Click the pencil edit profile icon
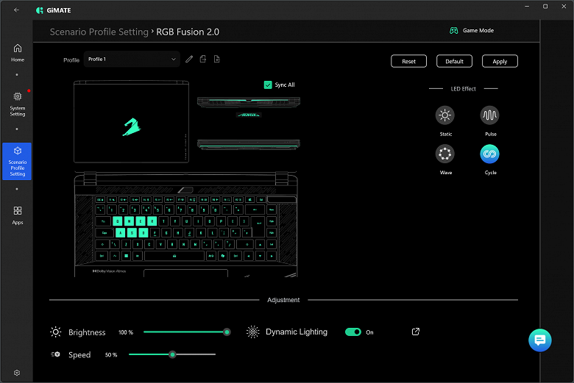 189,59
